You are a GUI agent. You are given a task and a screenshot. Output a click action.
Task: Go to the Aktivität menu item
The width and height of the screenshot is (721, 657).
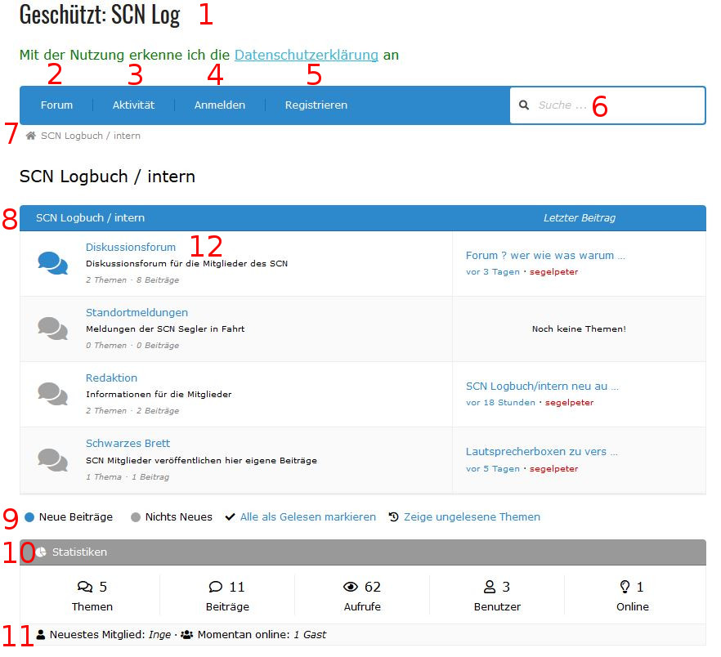click(133, 105)
